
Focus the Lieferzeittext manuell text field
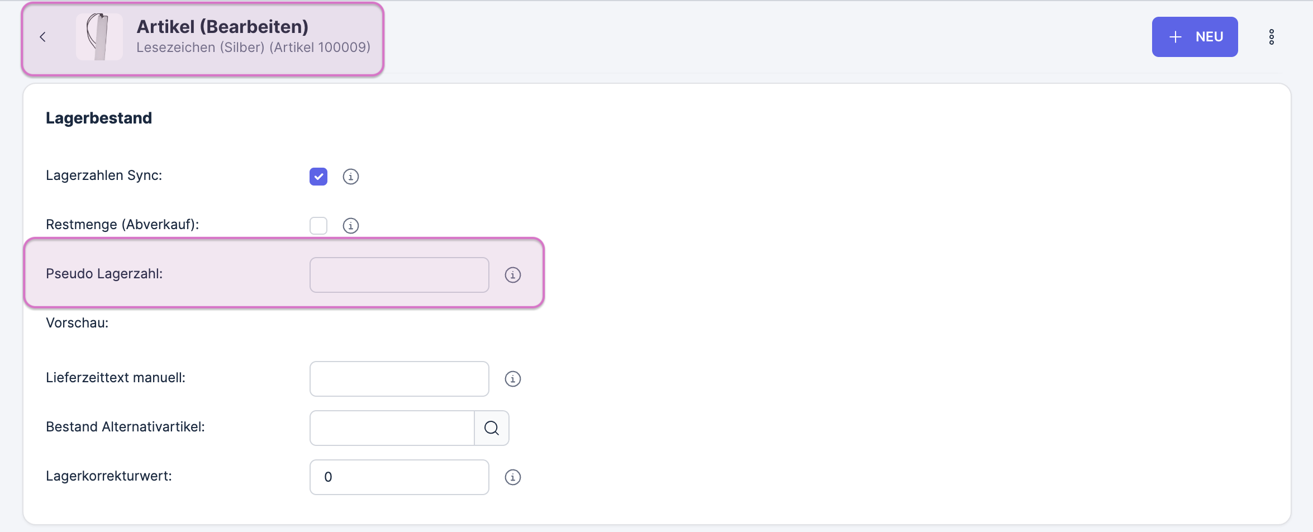point(399,379)
